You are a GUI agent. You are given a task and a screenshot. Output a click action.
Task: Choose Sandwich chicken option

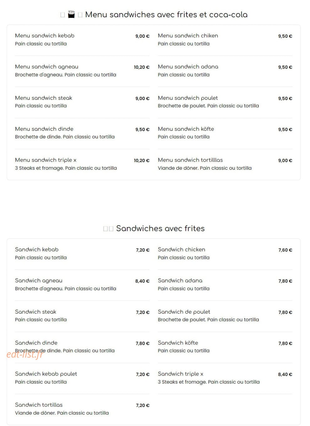coord(225,254)
